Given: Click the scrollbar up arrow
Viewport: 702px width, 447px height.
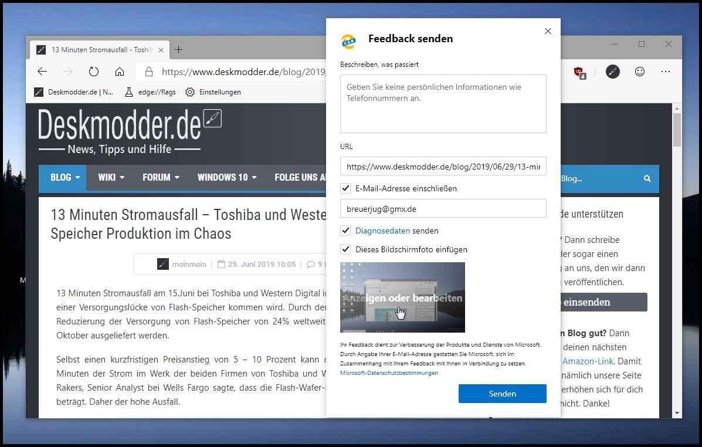Looking at the screenshot, I should pyautogui.click(x=677, y=109).
